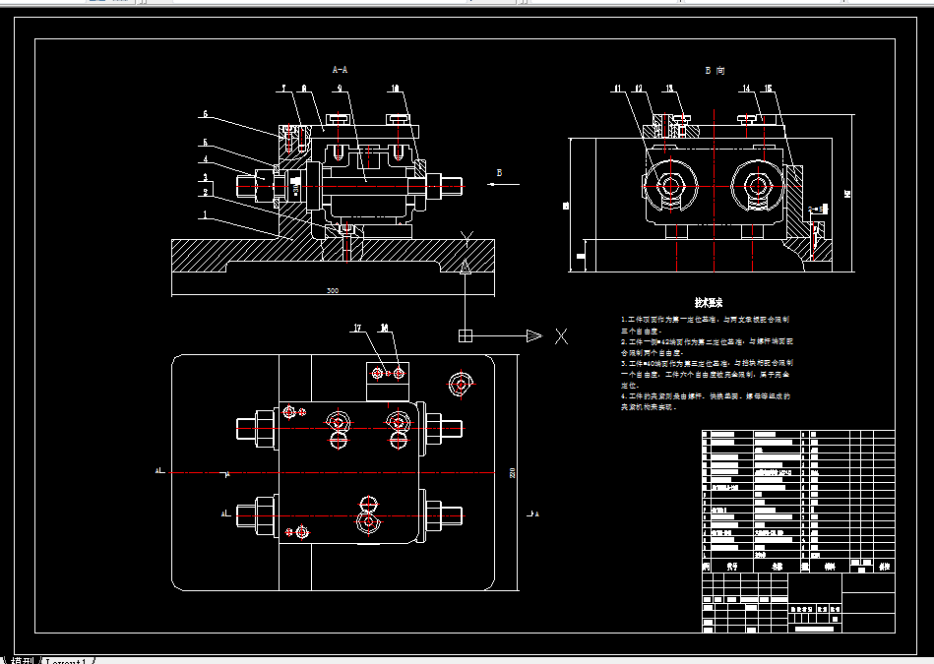This screenshot has width=934, height=664.
Task: Click the X axis label of UCS
Action: coord(561,336)
